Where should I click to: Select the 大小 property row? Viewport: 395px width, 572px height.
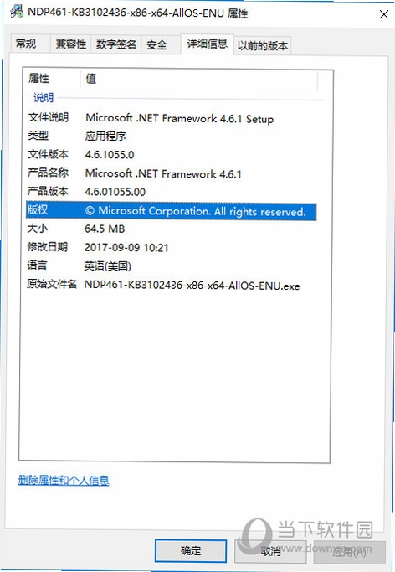172,229
